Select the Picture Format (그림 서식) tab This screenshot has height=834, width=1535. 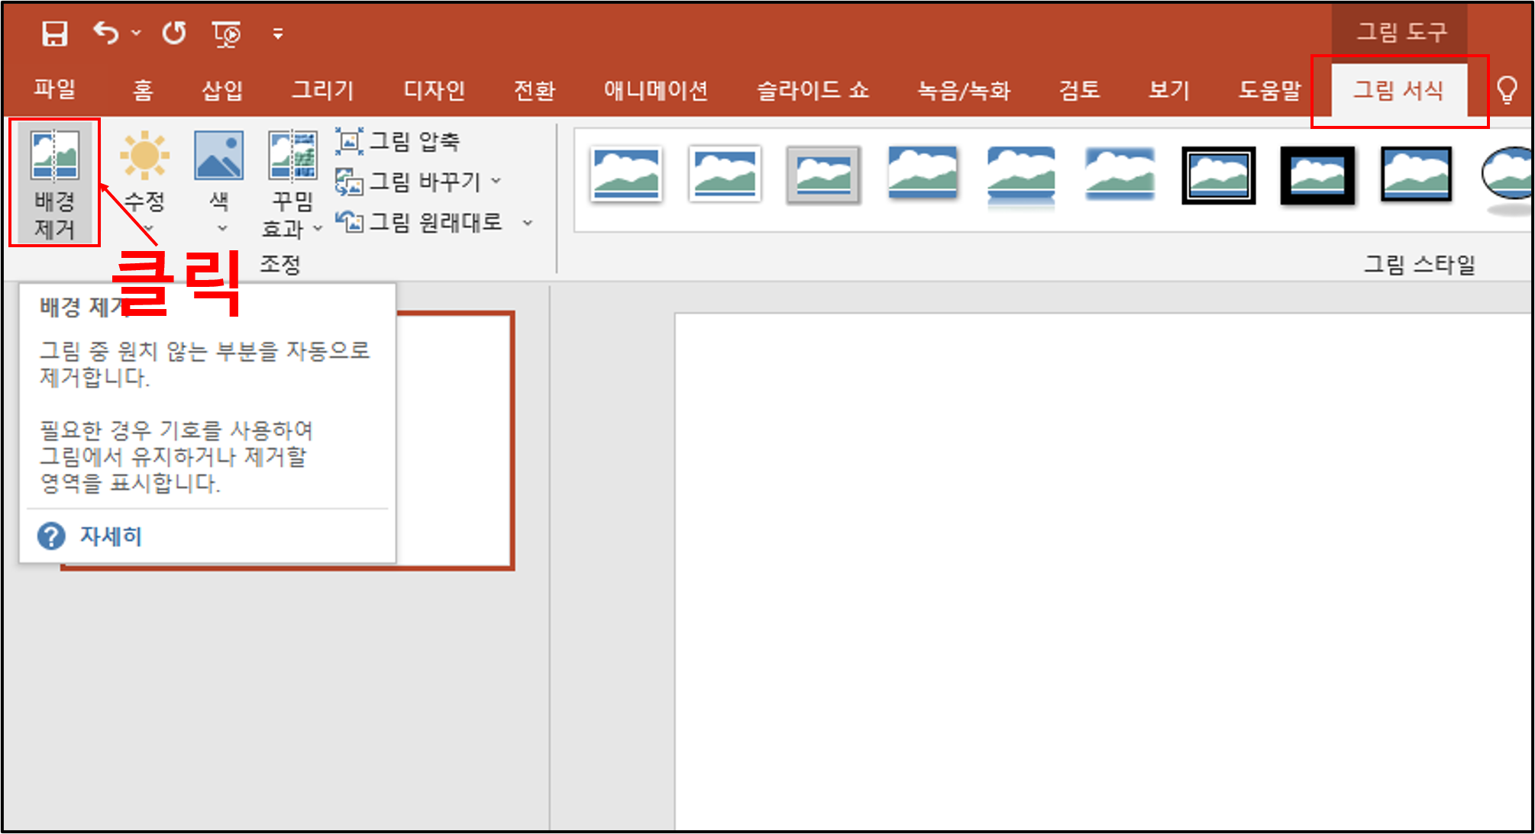[1398, 90]
